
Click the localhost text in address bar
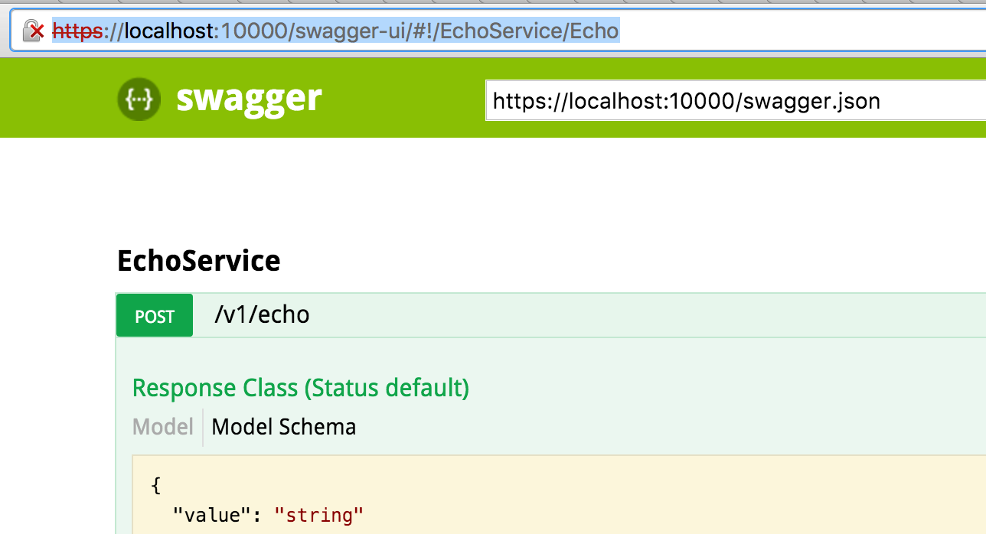(x=168, y=31)
